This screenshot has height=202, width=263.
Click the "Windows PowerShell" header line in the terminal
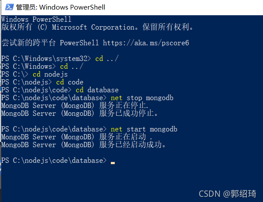pyautogui.click(x=36, y=20)
